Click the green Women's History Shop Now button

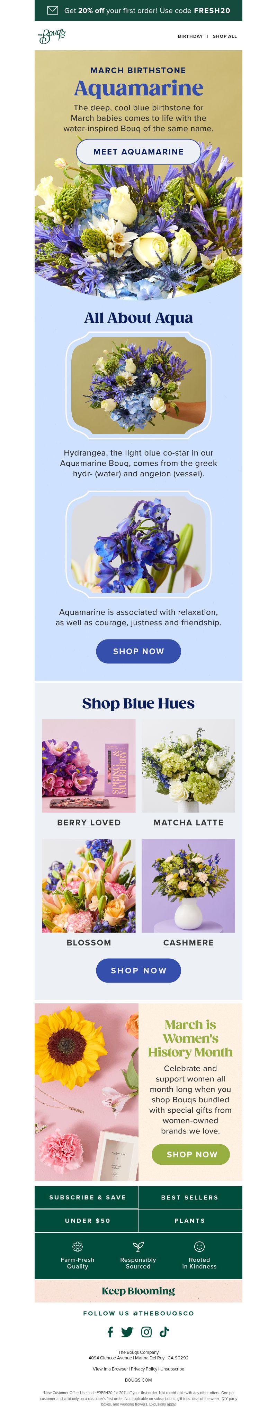191,1154
